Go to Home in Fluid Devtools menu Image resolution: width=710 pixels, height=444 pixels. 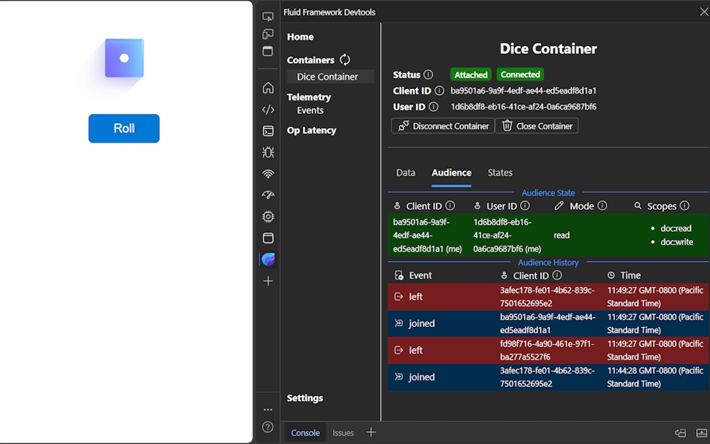300,37
